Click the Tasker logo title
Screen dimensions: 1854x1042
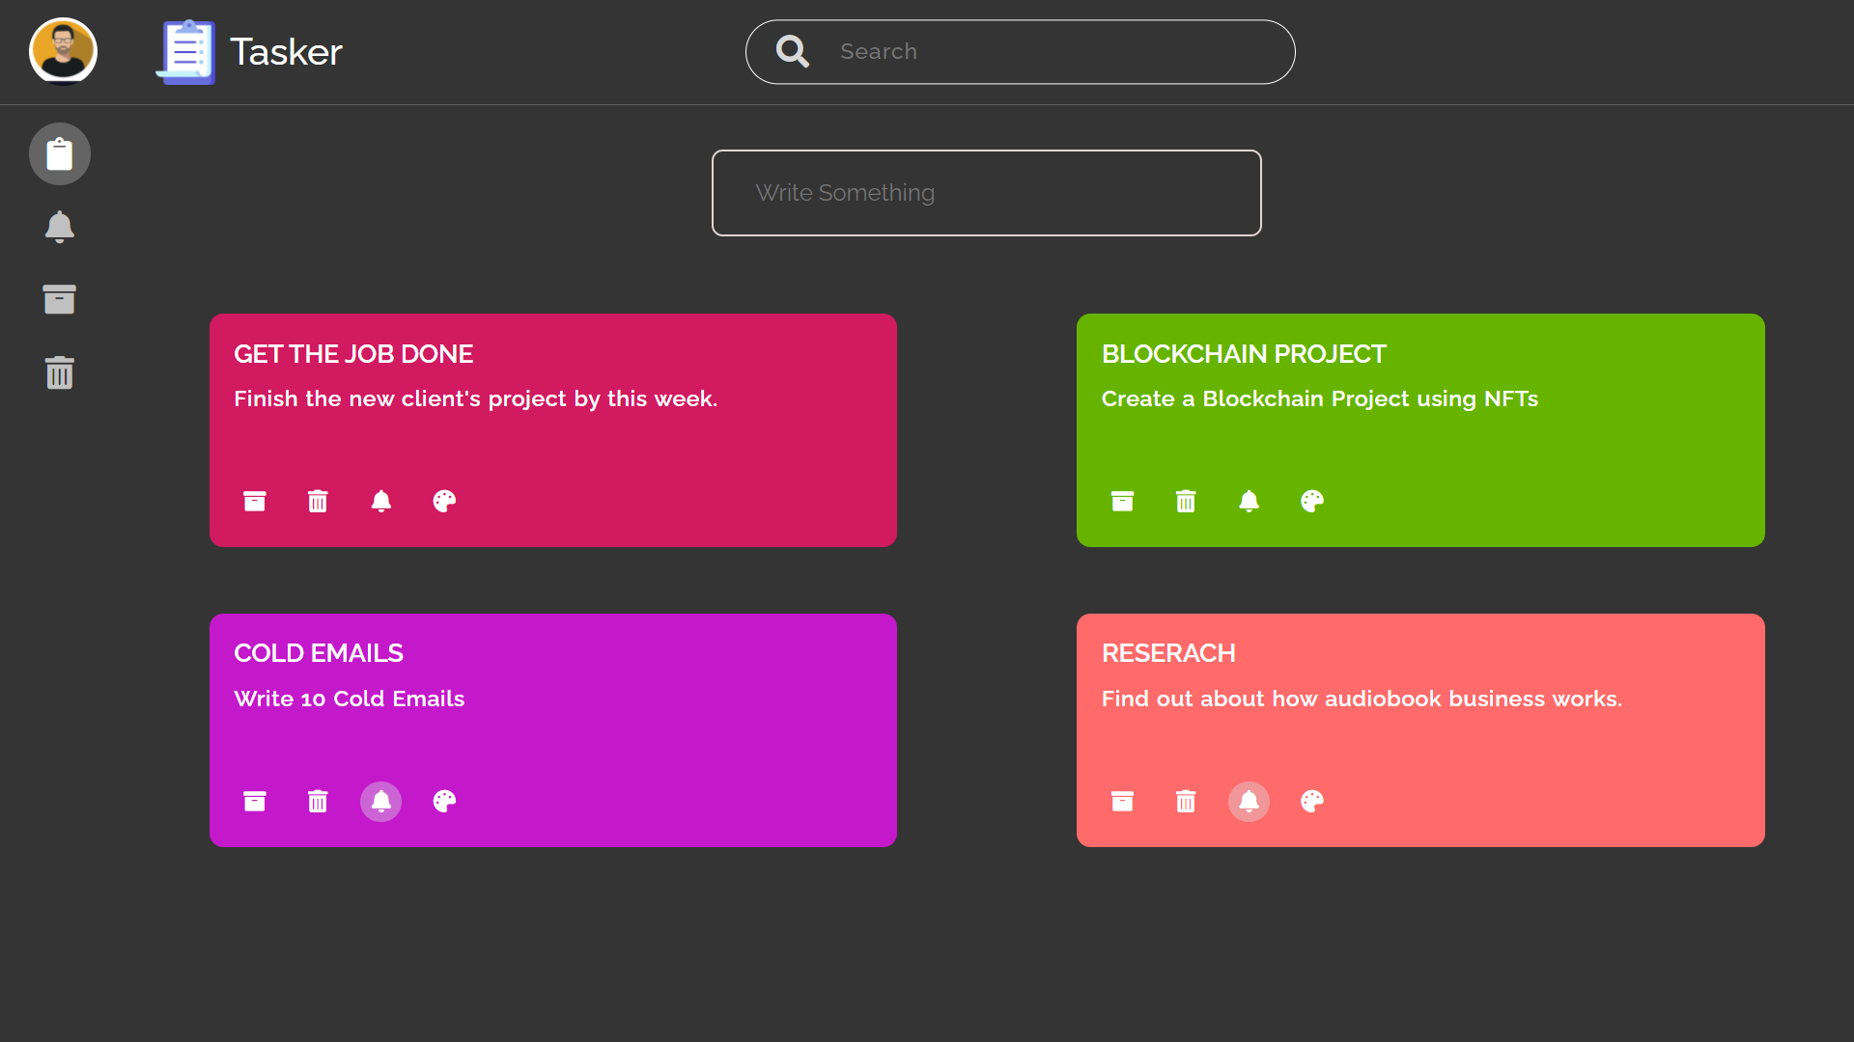pos(249,52)
